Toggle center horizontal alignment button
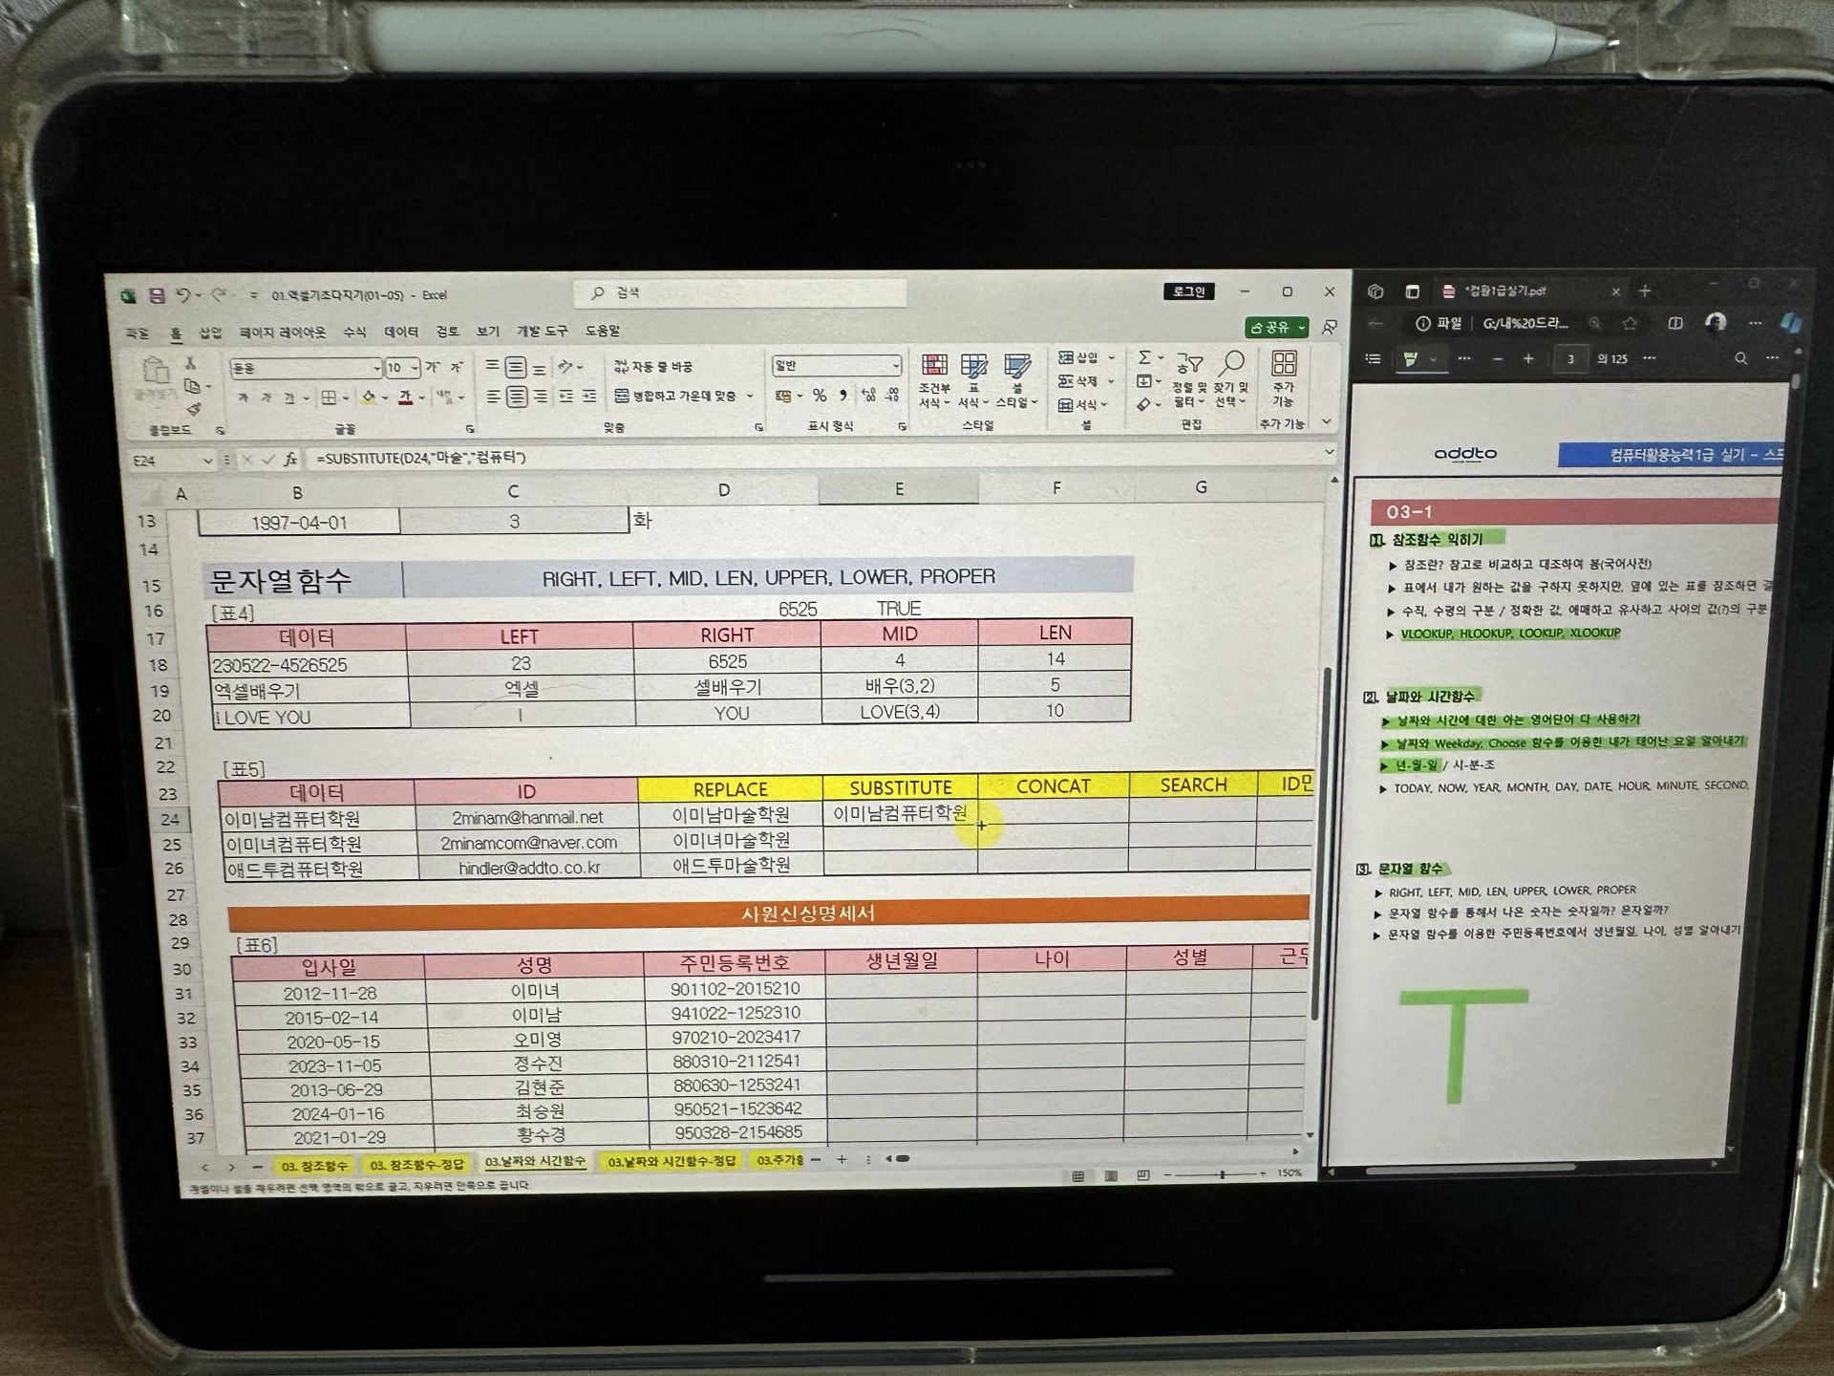Screen dimensions: 1834x1376 tap(516, 397)
